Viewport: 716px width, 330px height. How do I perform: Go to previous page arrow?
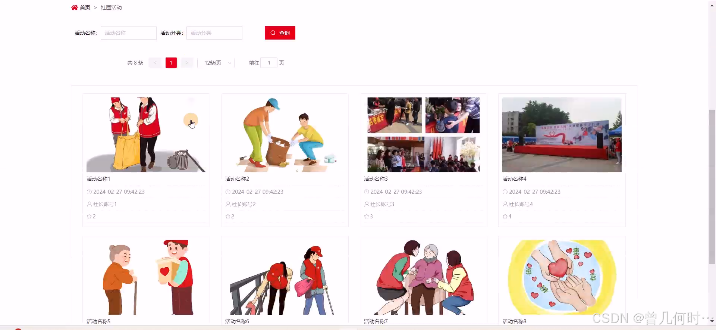(155, 63)
